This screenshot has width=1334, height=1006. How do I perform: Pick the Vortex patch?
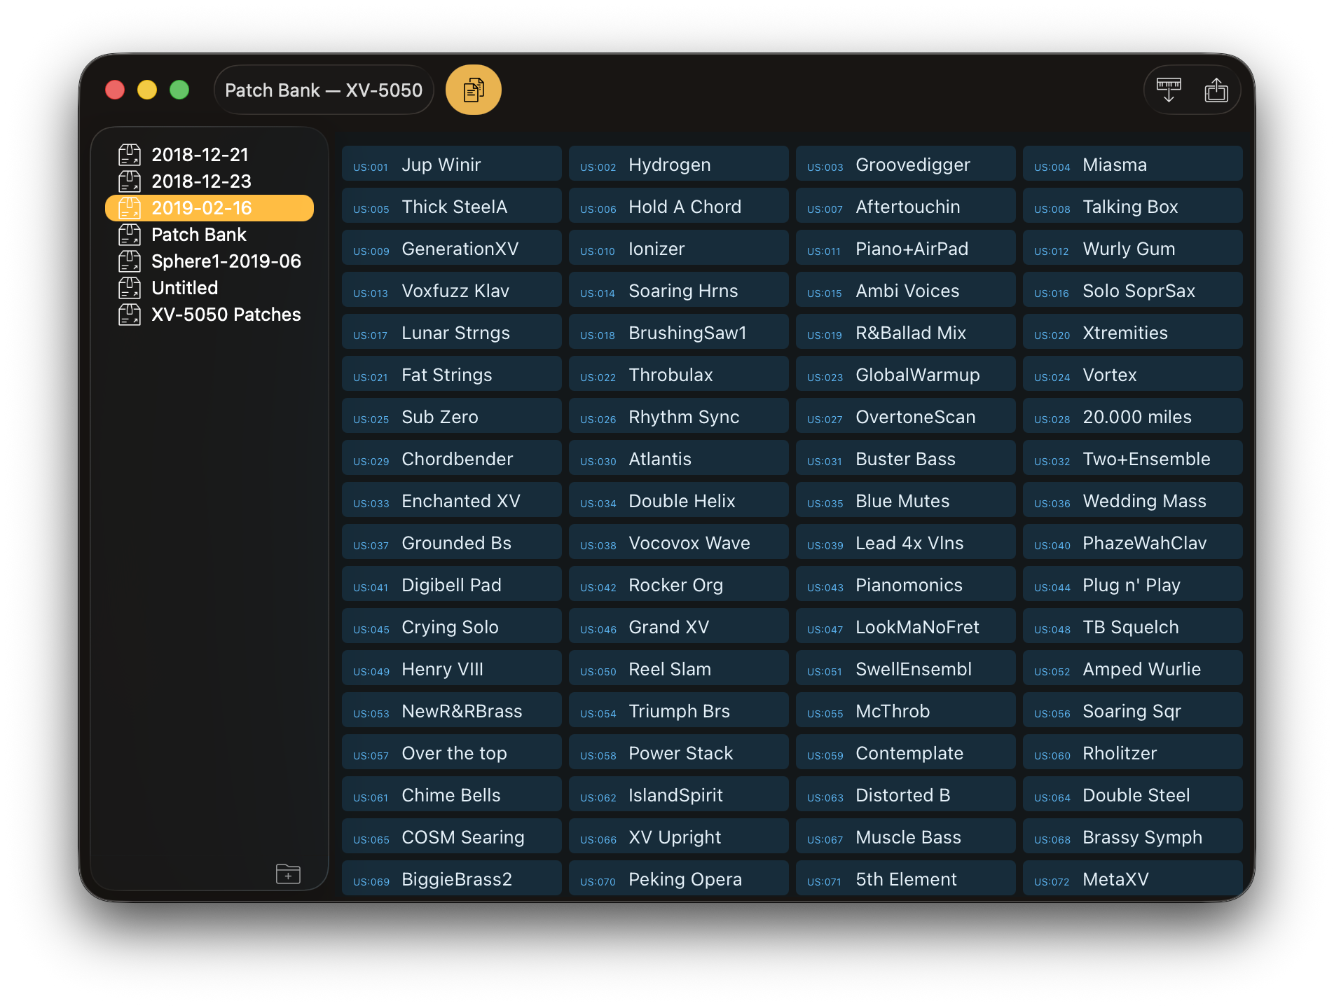click(x=1133, y=374)
